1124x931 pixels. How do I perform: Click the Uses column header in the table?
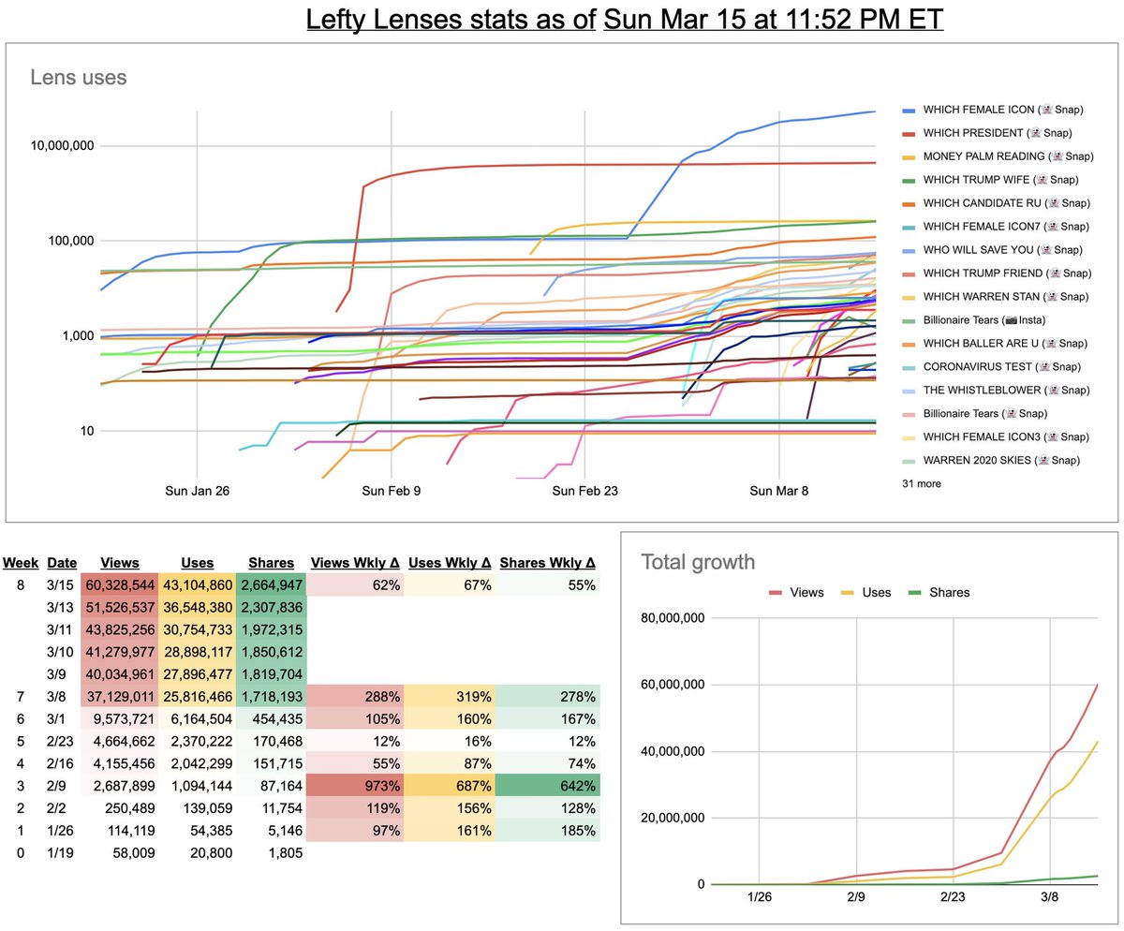click(x=197, y=563)
